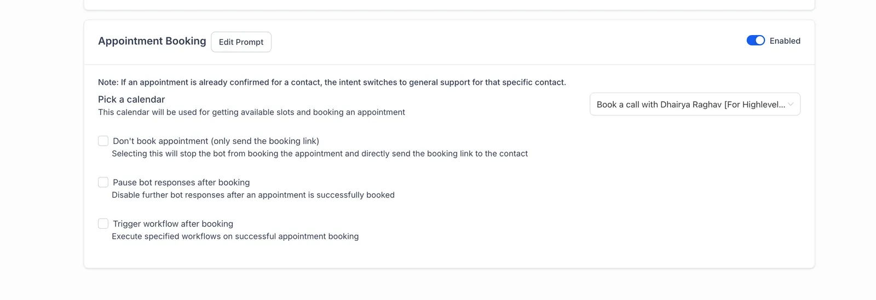Click the calendar usage description text
This screenshot has width=876, height=300.
251,112
